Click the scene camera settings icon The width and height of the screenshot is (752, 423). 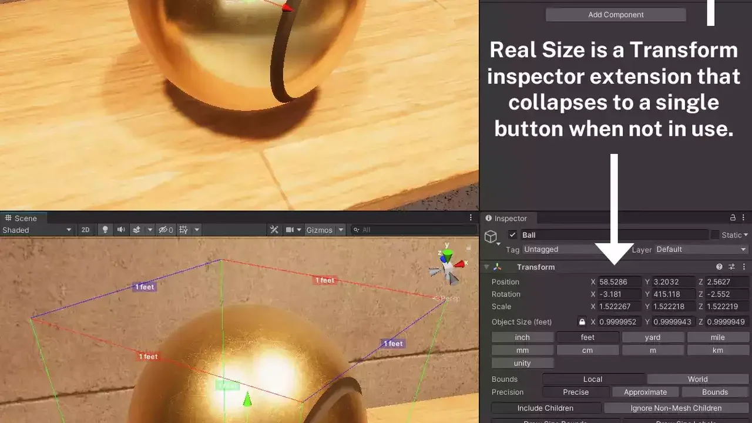pos(290,230)
